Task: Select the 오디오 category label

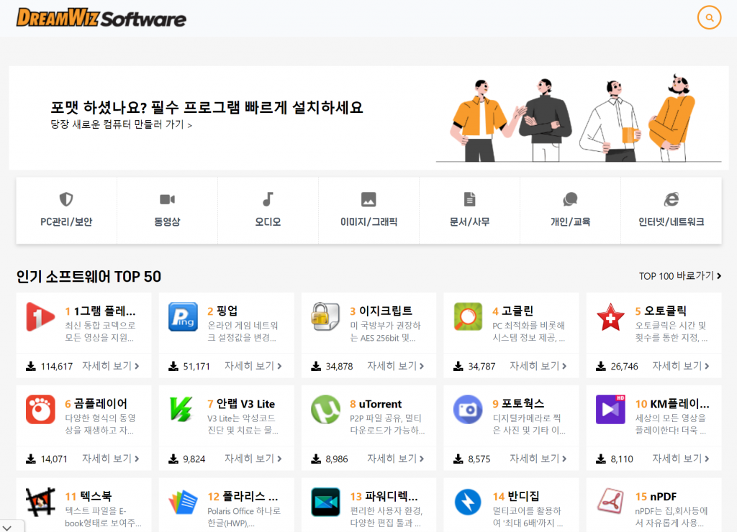Action: [268, 221]
